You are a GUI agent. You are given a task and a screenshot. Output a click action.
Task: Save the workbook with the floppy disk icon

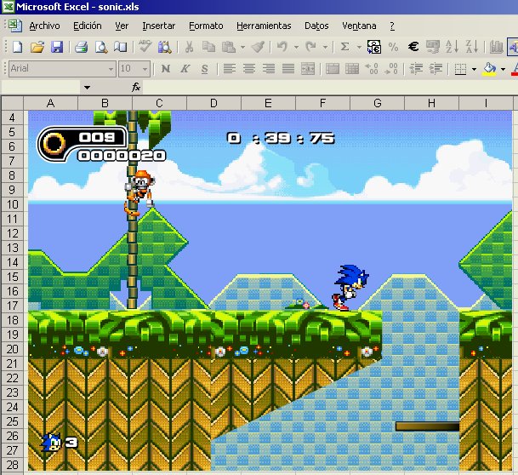click(x=57, y=47)
